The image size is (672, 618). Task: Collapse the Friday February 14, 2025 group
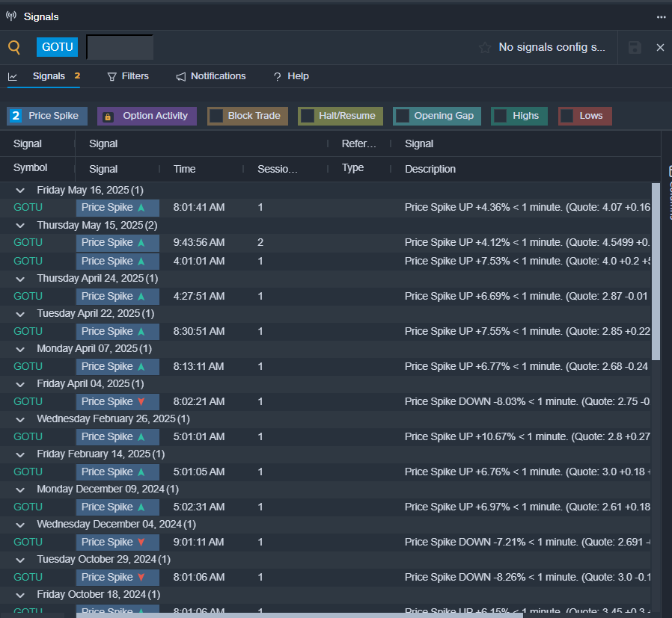click(x=20, y=454)
